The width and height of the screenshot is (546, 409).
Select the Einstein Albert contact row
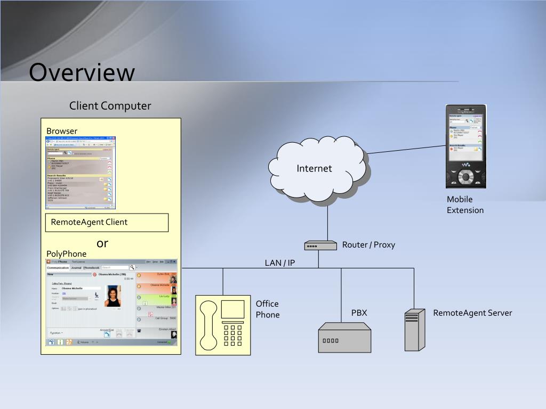click(x=157, y=333)
